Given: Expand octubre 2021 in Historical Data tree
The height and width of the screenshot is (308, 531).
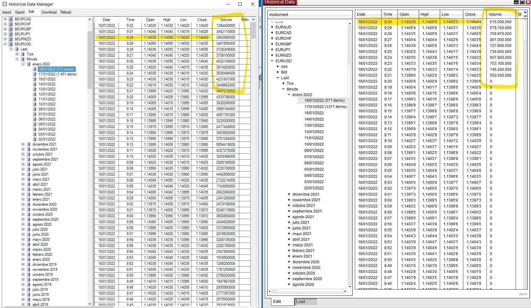Looking at the screenshot, I should [x=289, y=206].
